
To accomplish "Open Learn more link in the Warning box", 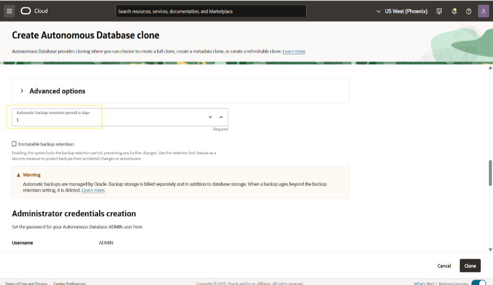I will pyautogui.click(x=93, y=190).
